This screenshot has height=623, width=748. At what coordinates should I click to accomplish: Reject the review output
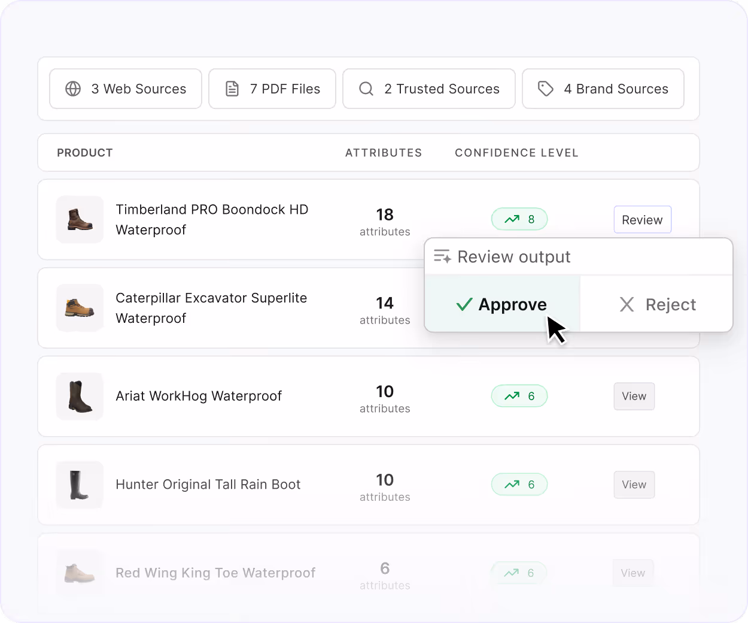click(x=657, y=304)
